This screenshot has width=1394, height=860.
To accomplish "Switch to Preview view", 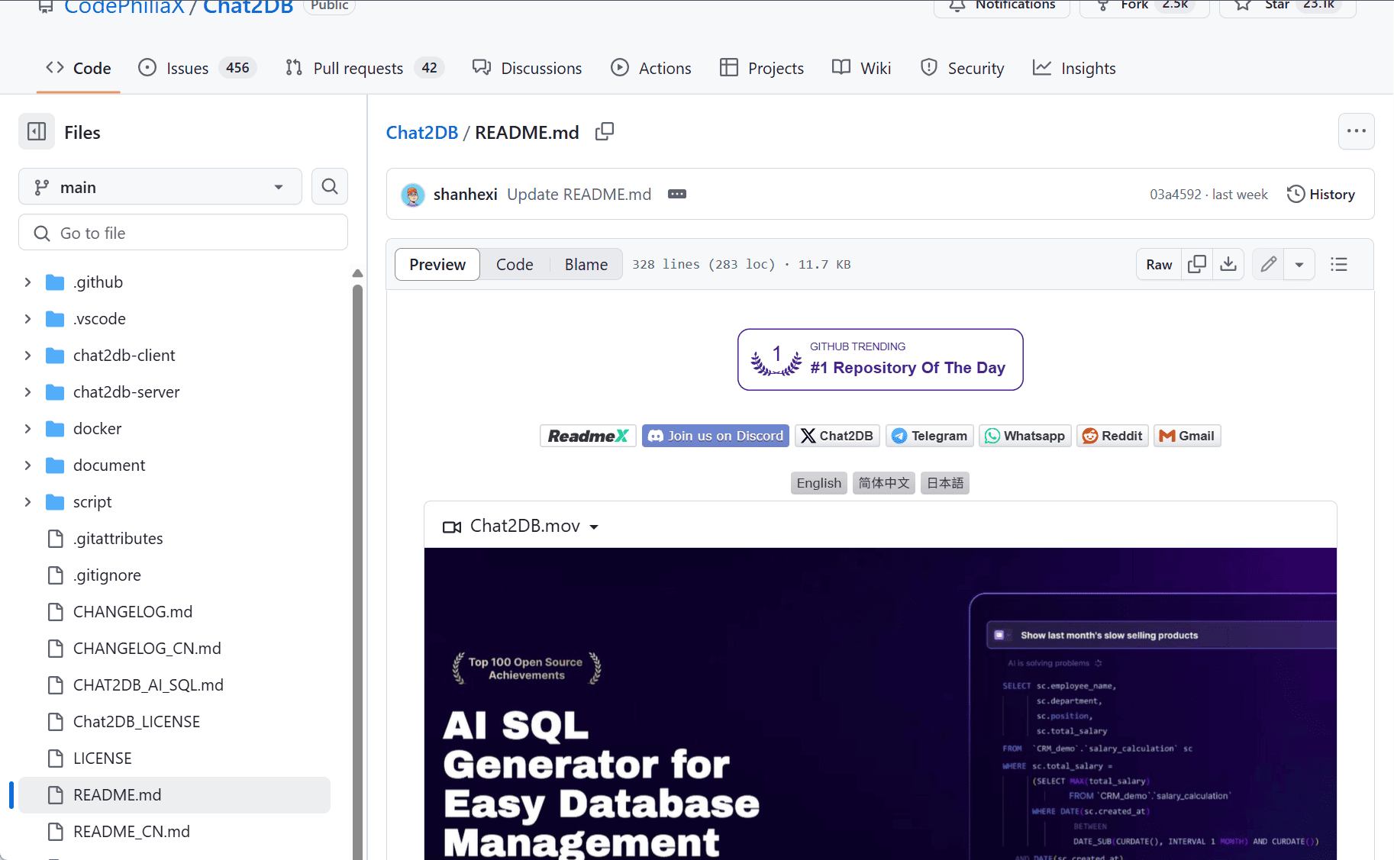I will pos(437,264).
